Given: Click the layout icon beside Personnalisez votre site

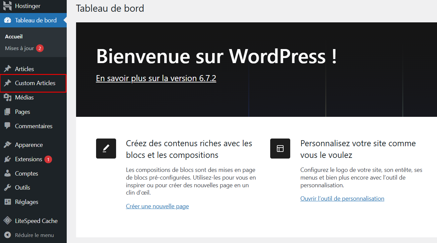Looking at the screenshot, I should pyautogui.click(x=280, y=148).
